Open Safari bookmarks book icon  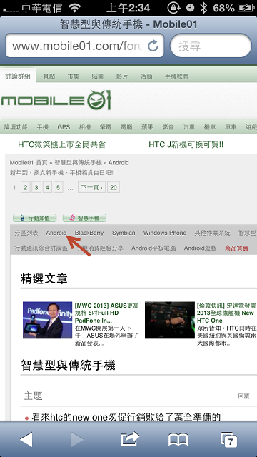point(178,440)
